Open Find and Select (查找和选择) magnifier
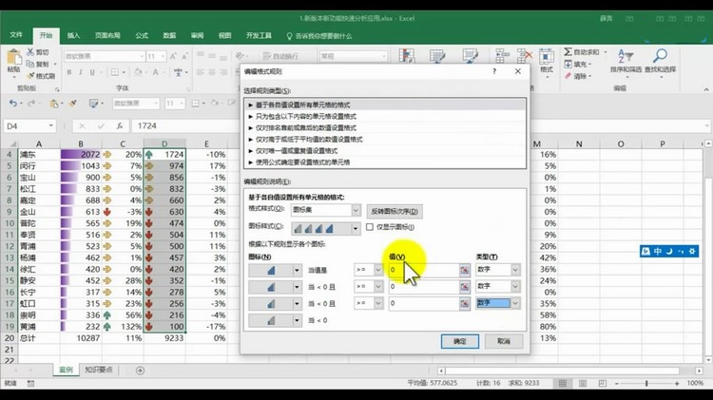 pos(660,61)
